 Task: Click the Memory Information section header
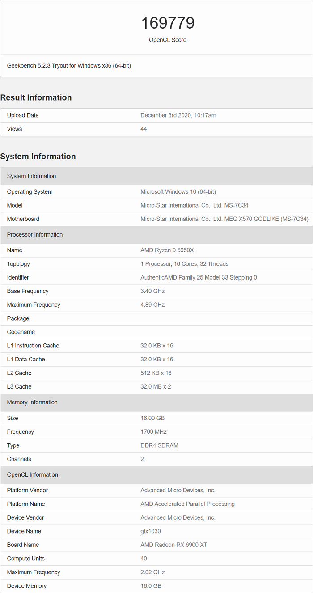click(x=32, y=402)
